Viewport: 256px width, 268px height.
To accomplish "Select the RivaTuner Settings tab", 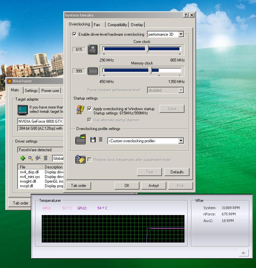I will tap(31, 91).
